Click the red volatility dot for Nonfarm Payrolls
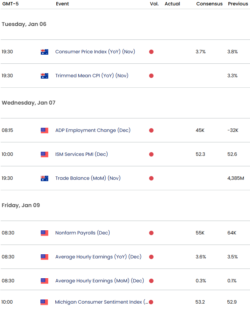The height and width of the screenshot is (309, 250). pos(151,233)
